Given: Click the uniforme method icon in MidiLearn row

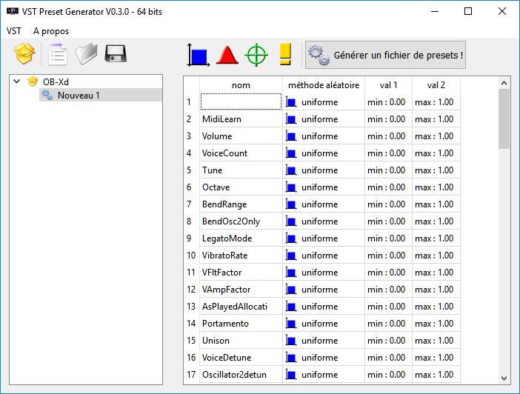Looking at the screenshot, I should (291, 119).
